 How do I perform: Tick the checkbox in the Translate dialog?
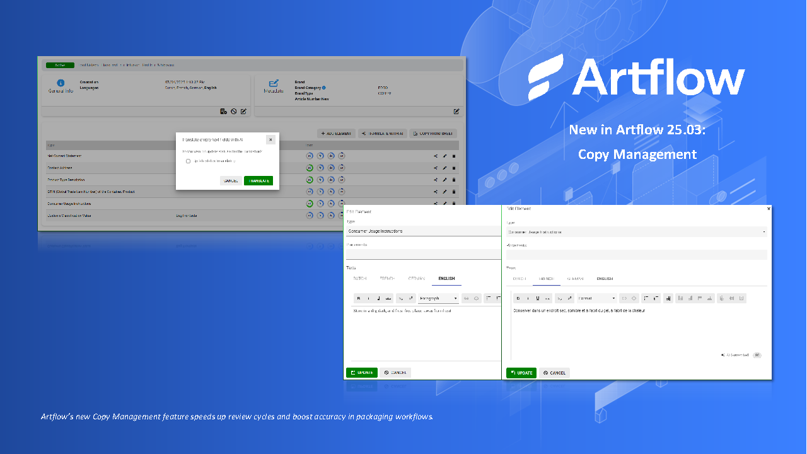pos(188,161)
